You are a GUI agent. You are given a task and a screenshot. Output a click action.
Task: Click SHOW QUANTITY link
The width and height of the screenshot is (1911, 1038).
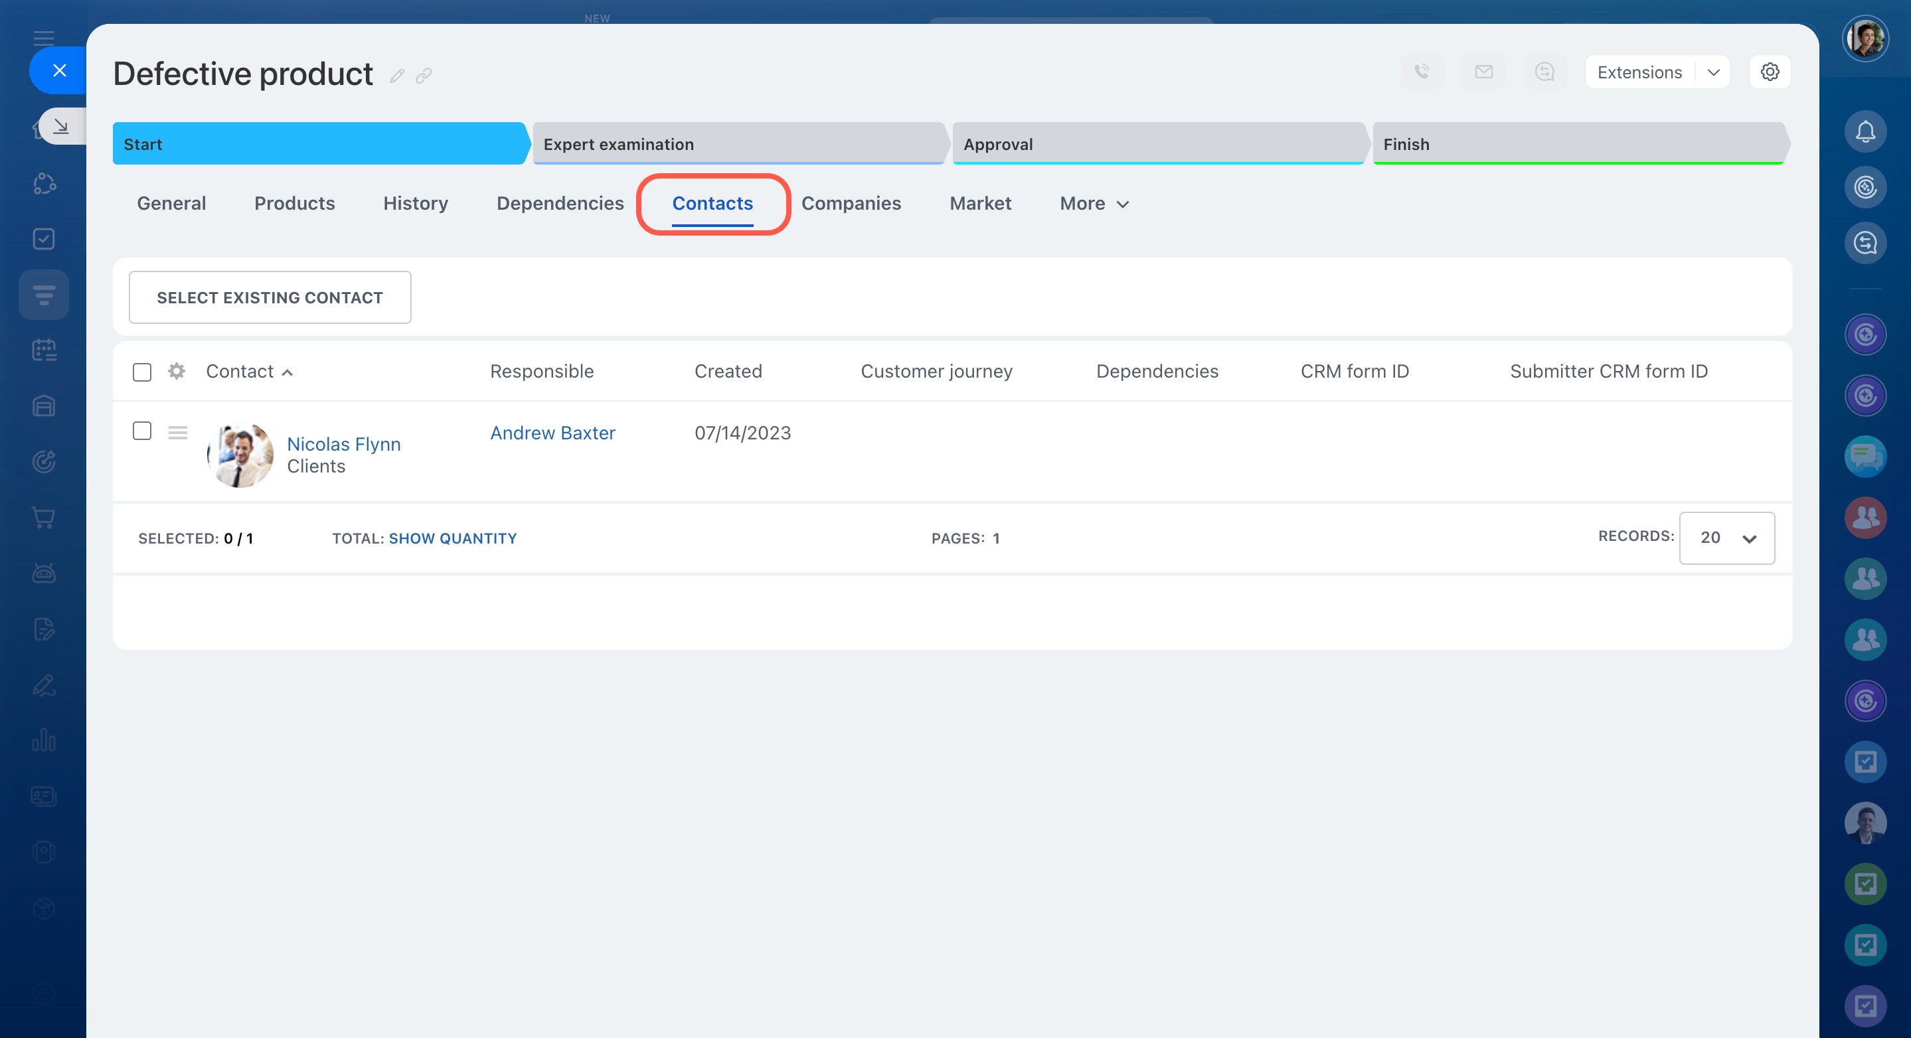click(x=453, y=538)
